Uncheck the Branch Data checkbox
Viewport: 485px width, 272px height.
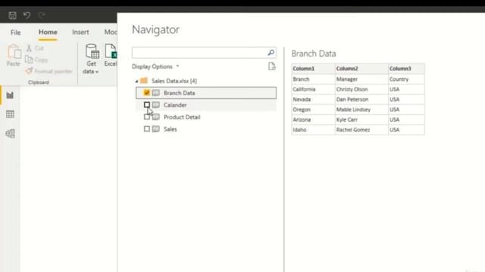click(147, 92)
